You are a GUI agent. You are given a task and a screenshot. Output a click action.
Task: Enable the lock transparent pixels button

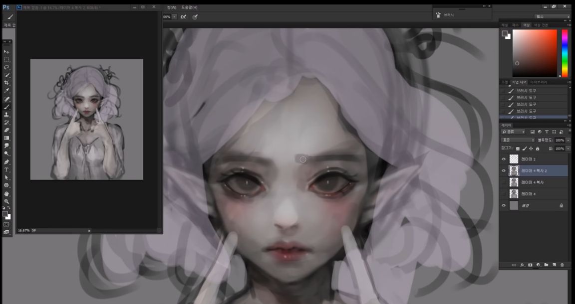point(518,149)
